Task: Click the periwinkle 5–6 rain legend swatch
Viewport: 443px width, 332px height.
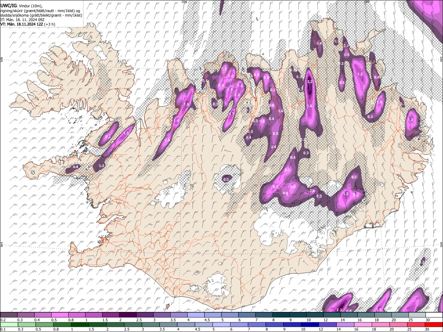Action: coord(221,324)
